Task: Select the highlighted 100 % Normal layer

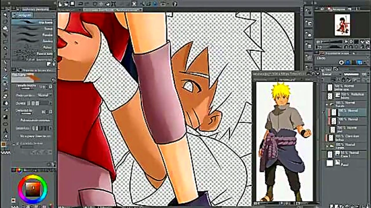Action: point(347,112)
